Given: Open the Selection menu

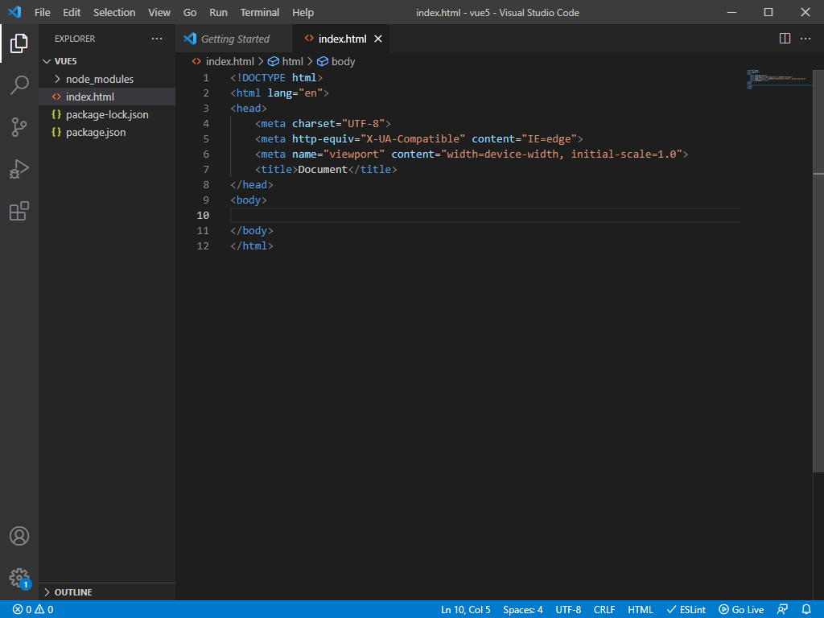Looking at the screenshot, I should tap(114, 12).
